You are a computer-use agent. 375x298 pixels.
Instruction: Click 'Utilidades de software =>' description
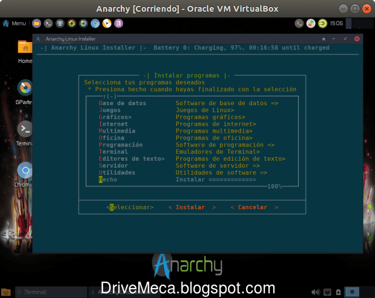click(221, 172)
